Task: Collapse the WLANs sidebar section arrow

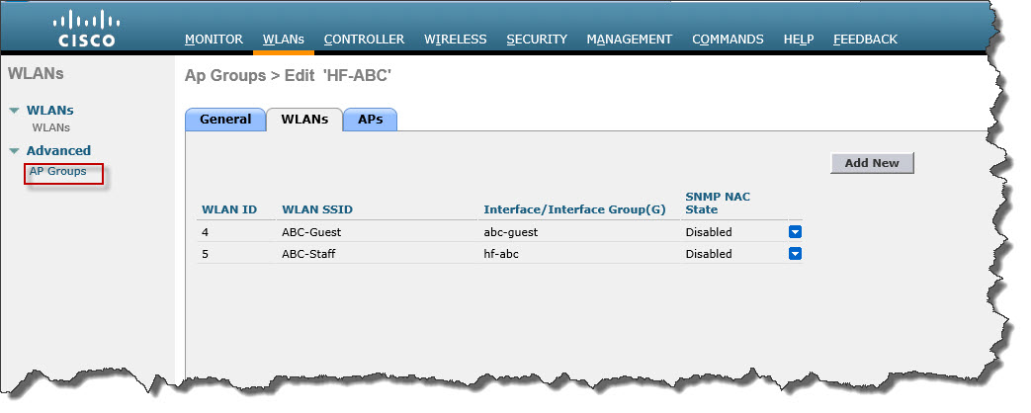Action: coord(14,111)
